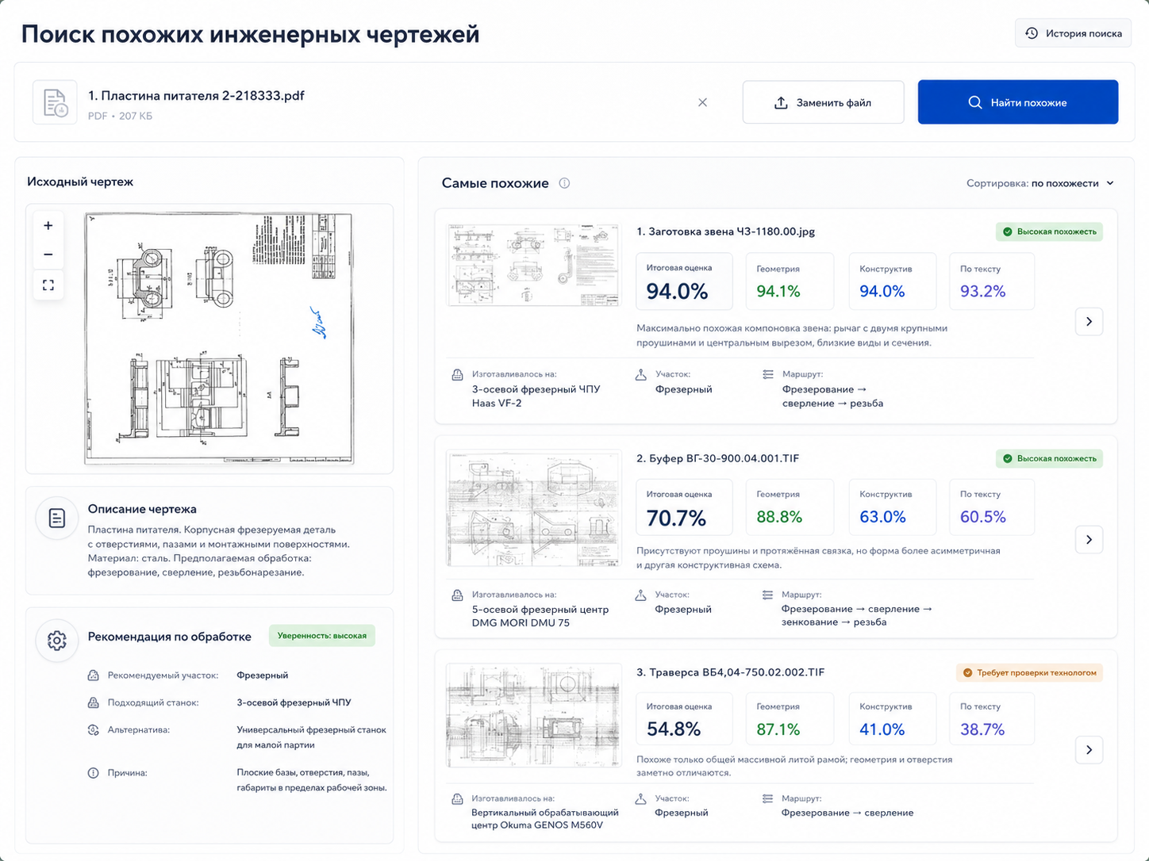Click the info icon next to Самые похожие
Viewport: 1149px width, 861px height.
[x=564, y=183]
